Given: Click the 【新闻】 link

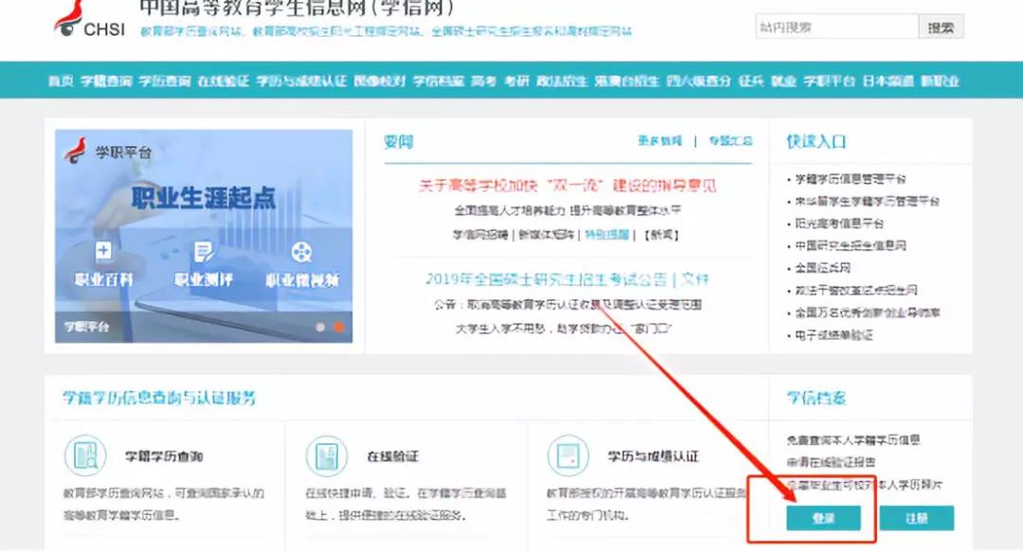Looking at the screenshot, I should pos(661,235).
